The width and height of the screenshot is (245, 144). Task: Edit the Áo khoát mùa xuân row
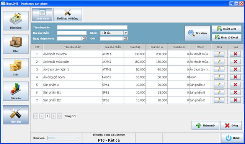pos(219,62)
